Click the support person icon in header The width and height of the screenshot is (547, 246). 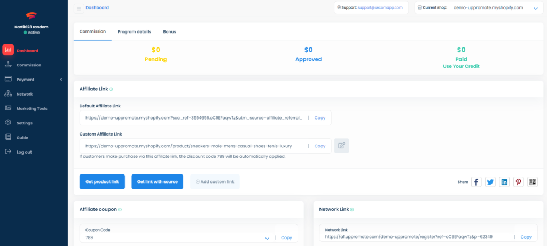[339, 7]
